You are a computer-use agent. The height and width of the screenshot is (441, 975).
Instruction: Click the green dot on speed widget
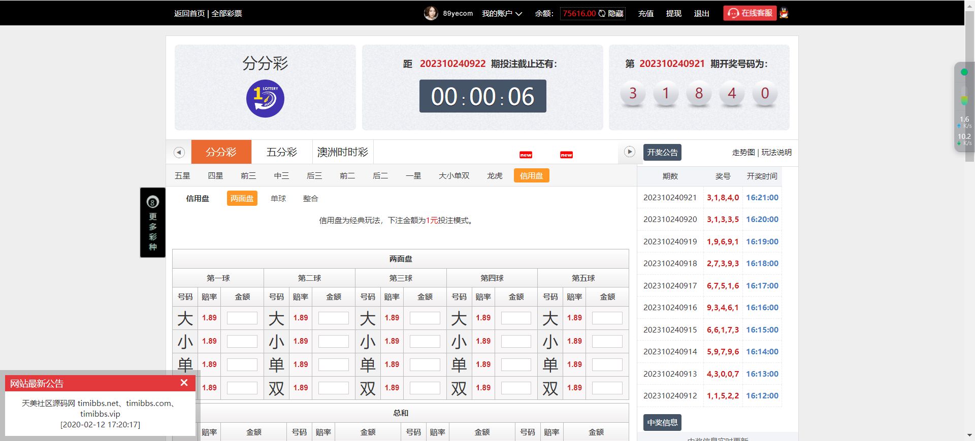click(x=964, y=72)
